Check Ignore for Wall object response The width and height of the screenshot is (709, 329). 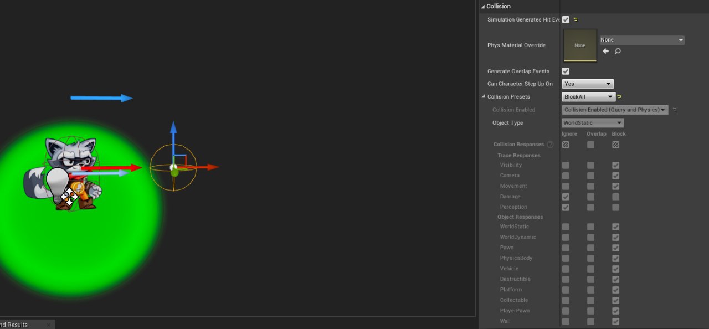(x=566, y=321)
